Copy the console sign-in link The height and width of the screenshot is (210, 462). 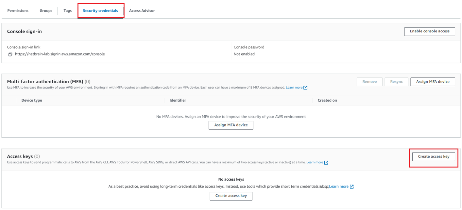(x=10, y=54)
